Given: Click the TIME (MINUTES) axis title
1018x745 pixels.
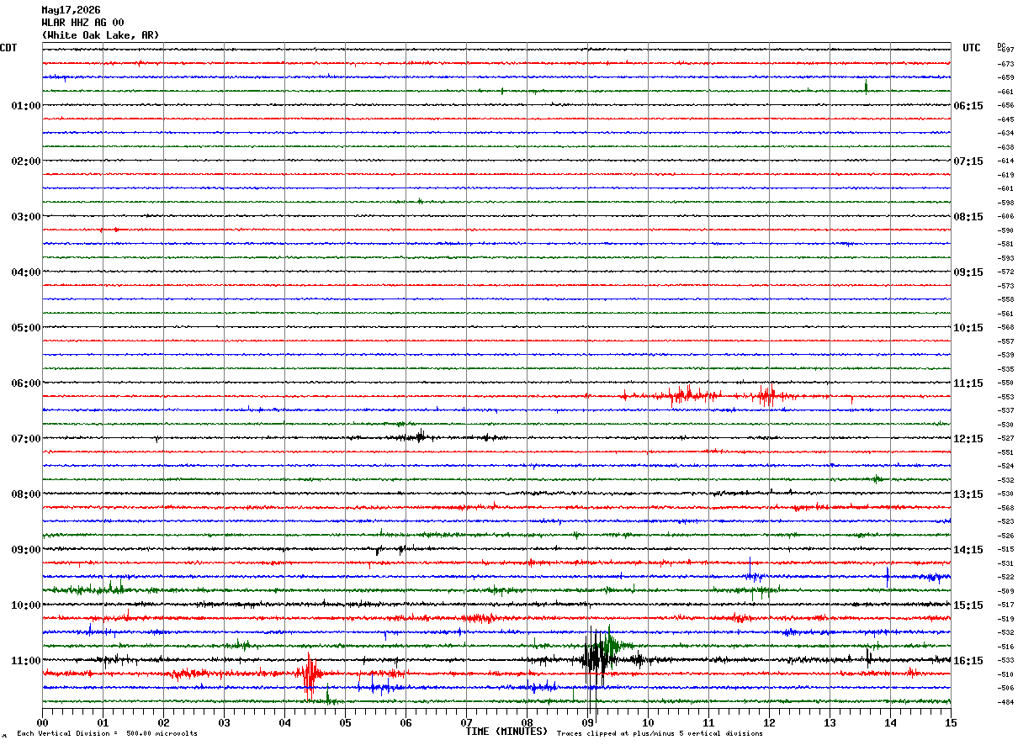Looking at the screenshot, I should (x=506, y=732).
